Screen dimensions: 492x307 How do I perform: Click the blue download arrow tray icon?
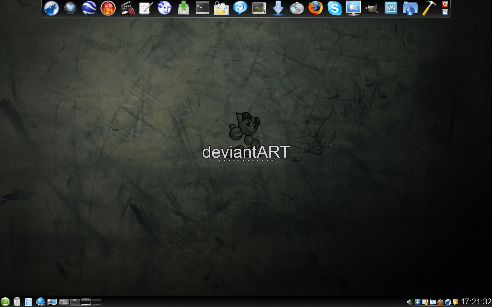click(x=418, y=302)
